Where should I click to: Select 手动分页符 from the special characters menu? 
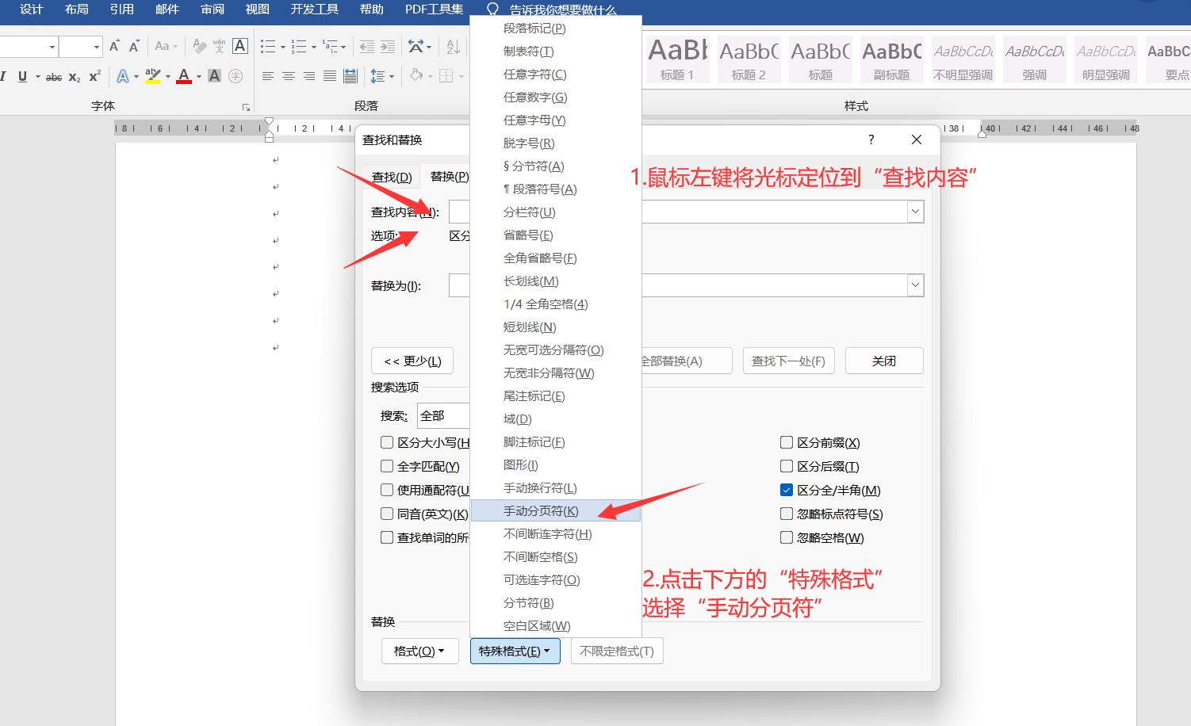click(540, 510)
